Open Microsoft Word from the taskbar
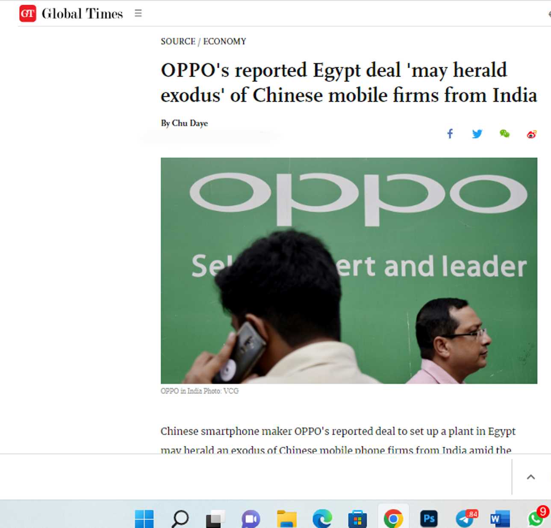This screenshot has width=551, height=528. click(500, 519)
